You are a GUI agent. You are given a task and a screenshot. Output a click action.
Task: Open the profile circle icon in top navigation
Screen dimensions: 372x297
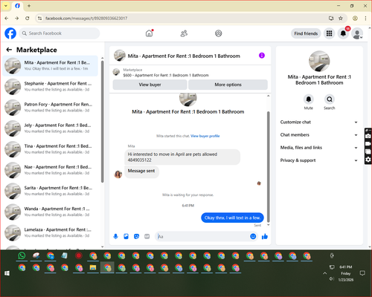point(219,33)
